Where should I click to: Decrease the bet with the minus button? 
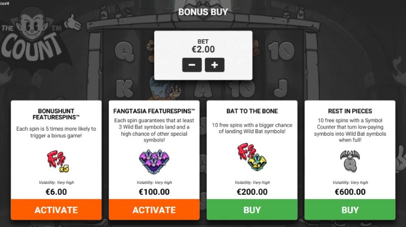[192, 65]
